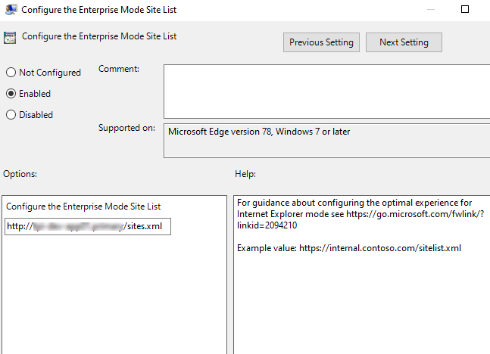Minimize the Configure Enterprise Mode window
This screenshot has width=490, height=354.
431,9
